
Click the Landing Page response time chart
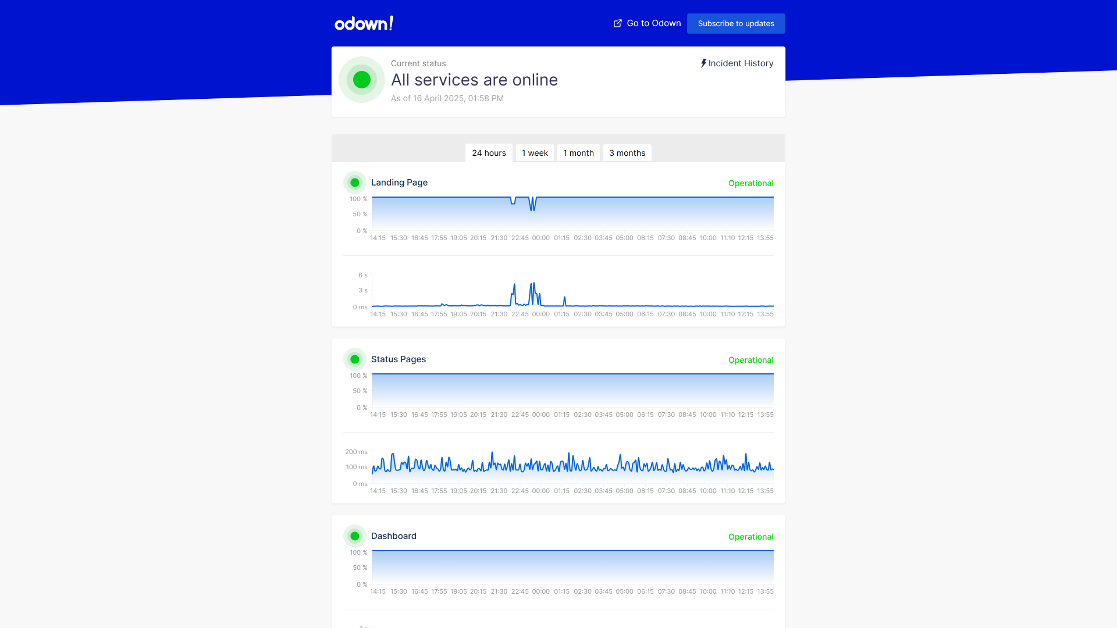pyautogui.click(x=573, y=290)
